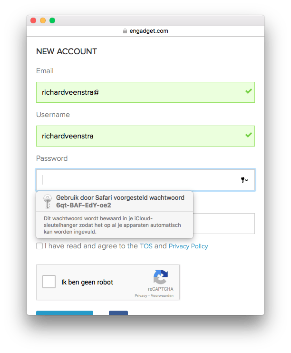Check the TOS and Privacy Policy agreement box
The width and height of the screenshot is (291, 353).
click(39, 246)
